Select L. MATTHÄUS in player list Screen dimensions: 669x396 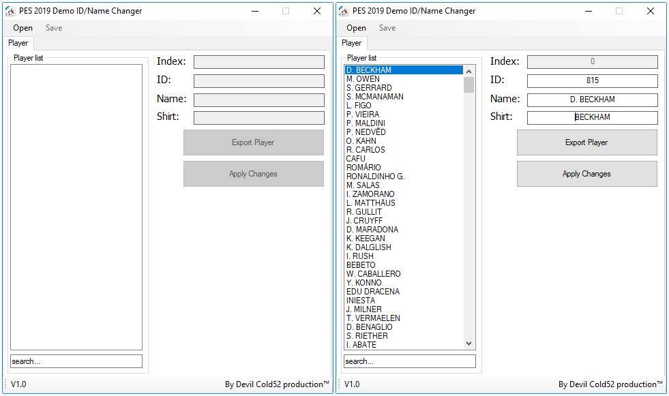pos(404,203)
